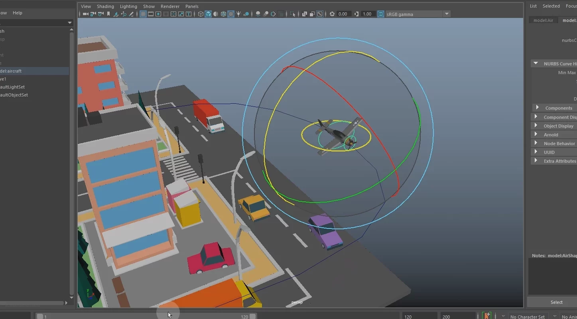The width and height of the screenshot is (577, 319).
Task: Open the Help menu
Action: (x=18, y=13)
